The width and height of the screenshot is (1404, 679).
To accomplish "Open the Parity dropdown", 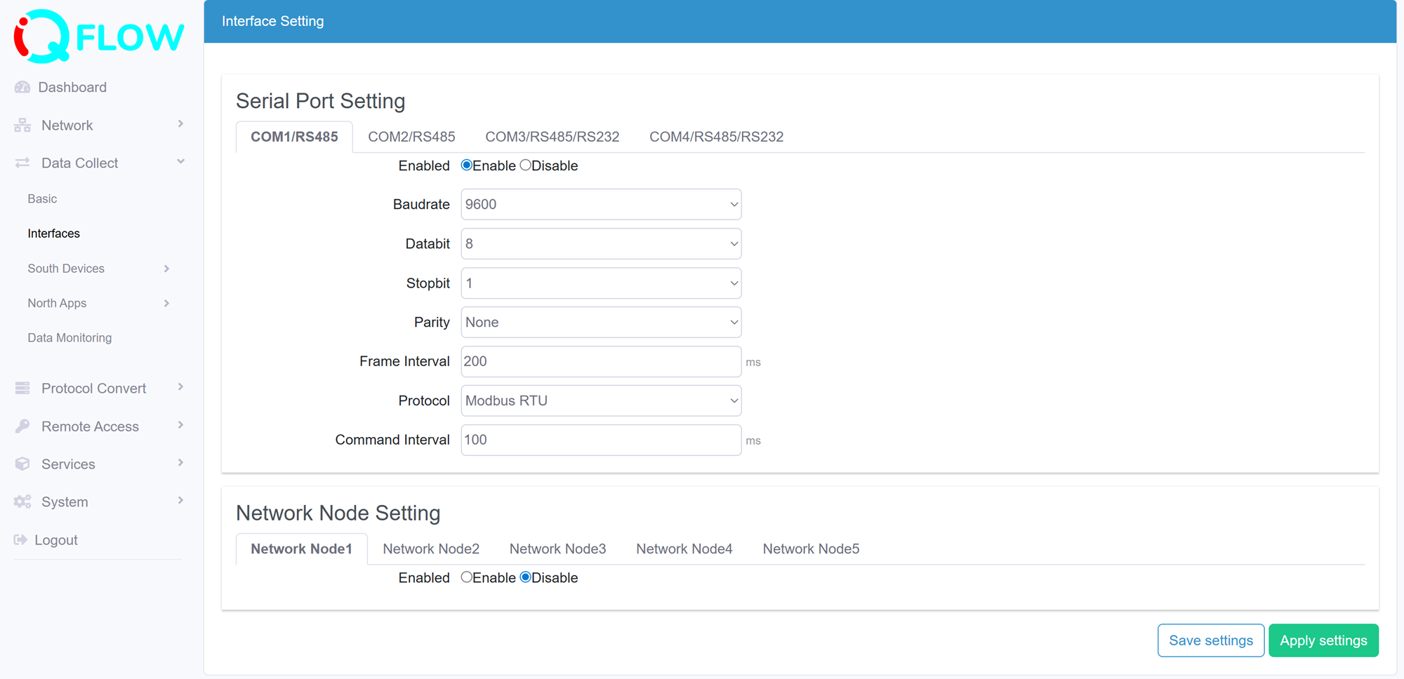I will [x=600, y=322].
